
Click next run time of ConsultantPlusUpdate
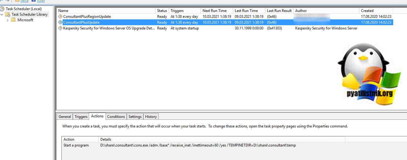click(x=217, y=22)
